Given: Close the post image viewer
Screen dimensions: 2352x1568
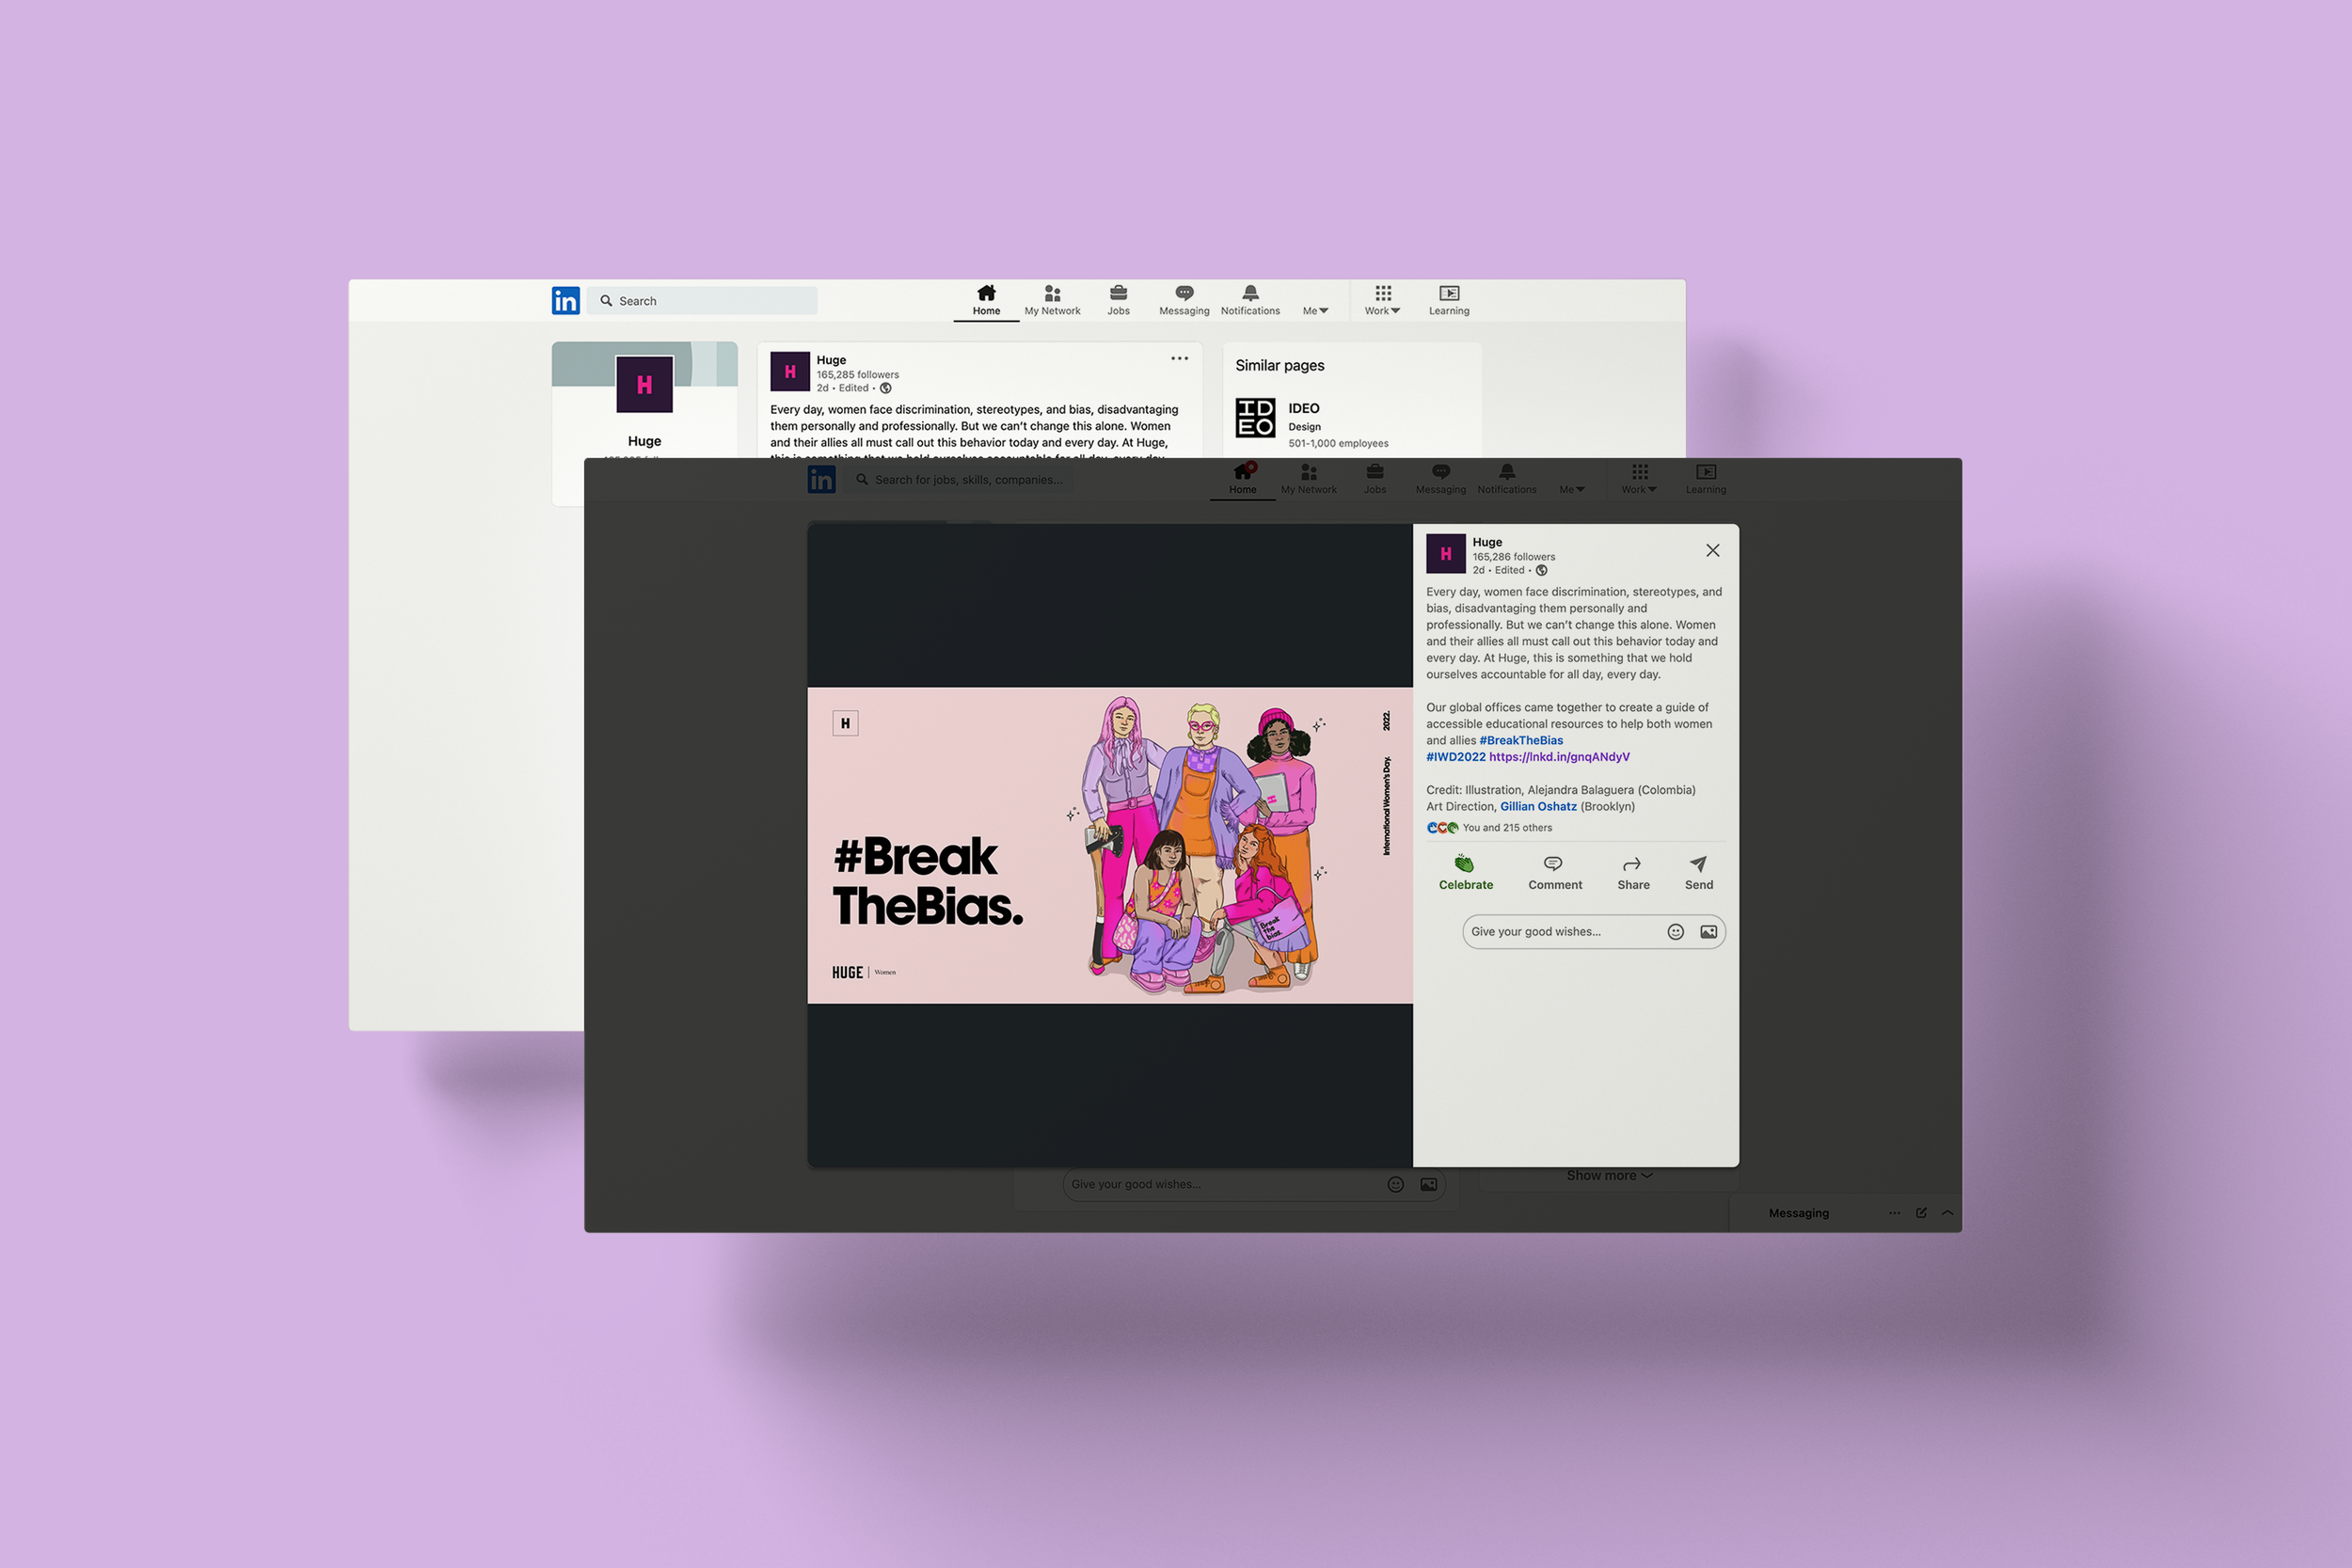Looking at the screenshot, I should (1712, 551).
